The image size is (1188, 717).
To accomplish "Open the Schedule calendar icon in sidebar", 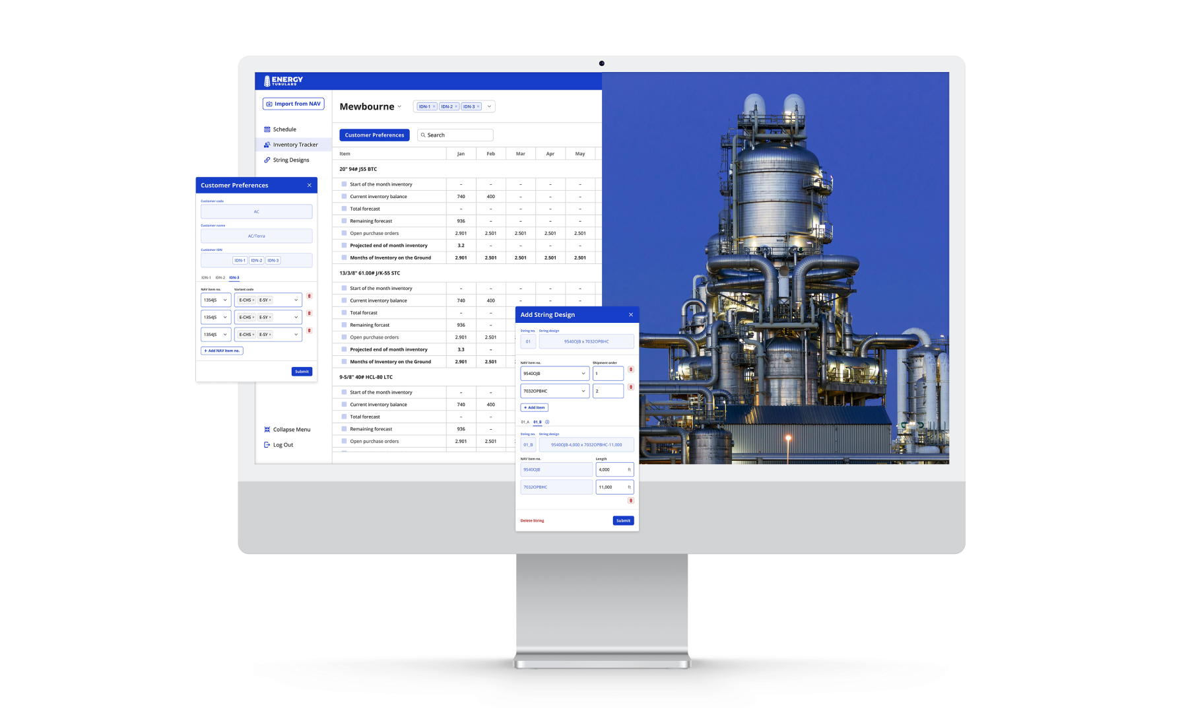I will coord(267,129).
